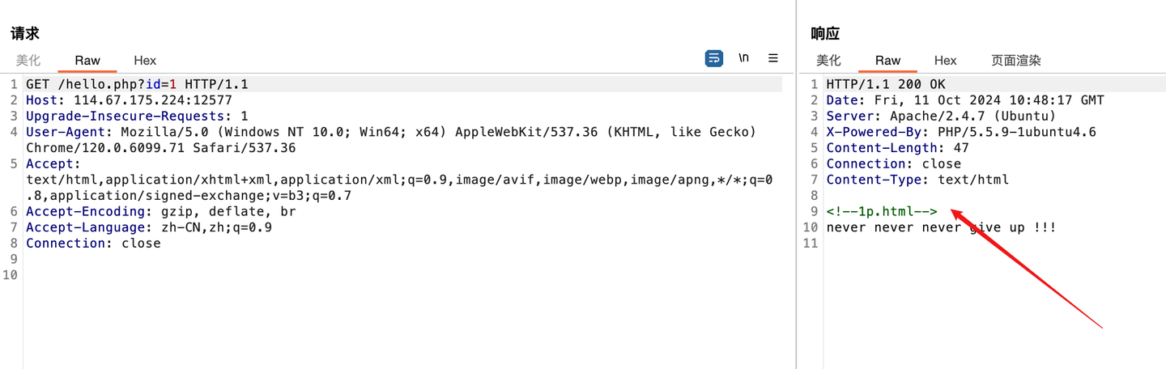1166x369 pixels.
Task: Switch request view to 美化 tab
Action: coord(28,61)
